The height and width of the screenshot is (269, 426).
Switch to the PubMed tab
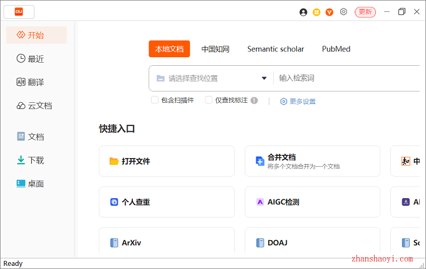[x=336, y=49]
